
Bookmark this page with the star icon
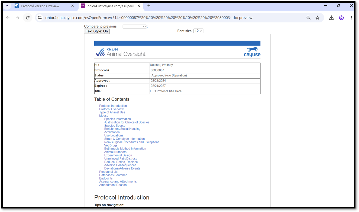[318, 18]
